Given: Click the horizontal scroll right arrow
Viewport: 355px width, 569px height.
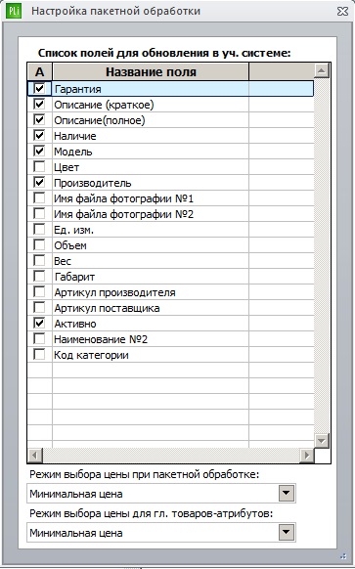Looking at the screenshot, I should pos(307,455).
